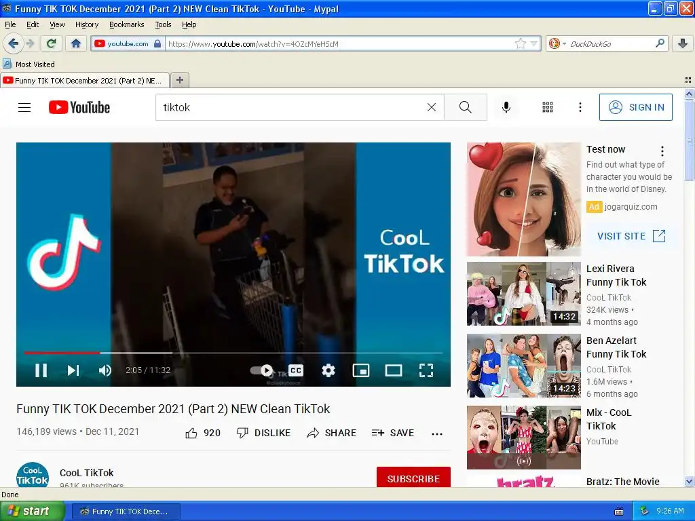This screenshot has height=521, width=695.
Task: Click the YouTube logo
Action: click(79, 107)
